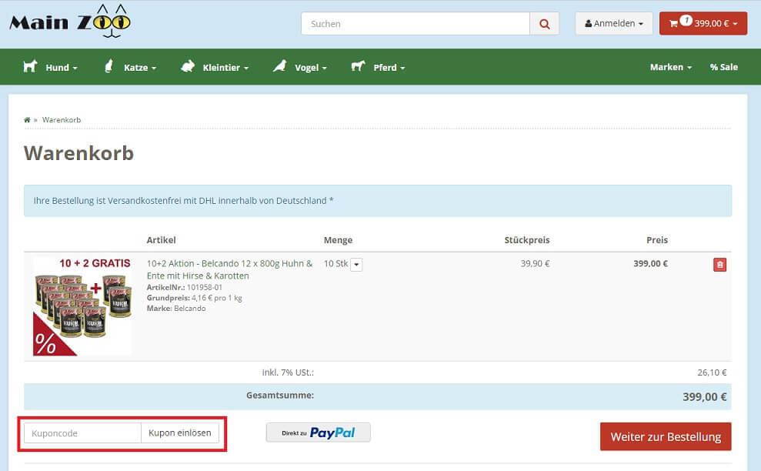Click the Warenkorb breadcrumb link
The width and height of the screenshot is (761, 471).
(62, 120)
